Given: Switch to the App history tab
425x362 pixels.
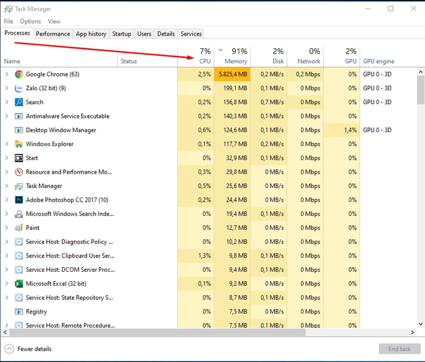Looking at the screenshot, I should pyautogui.click(x=91, y=34).
